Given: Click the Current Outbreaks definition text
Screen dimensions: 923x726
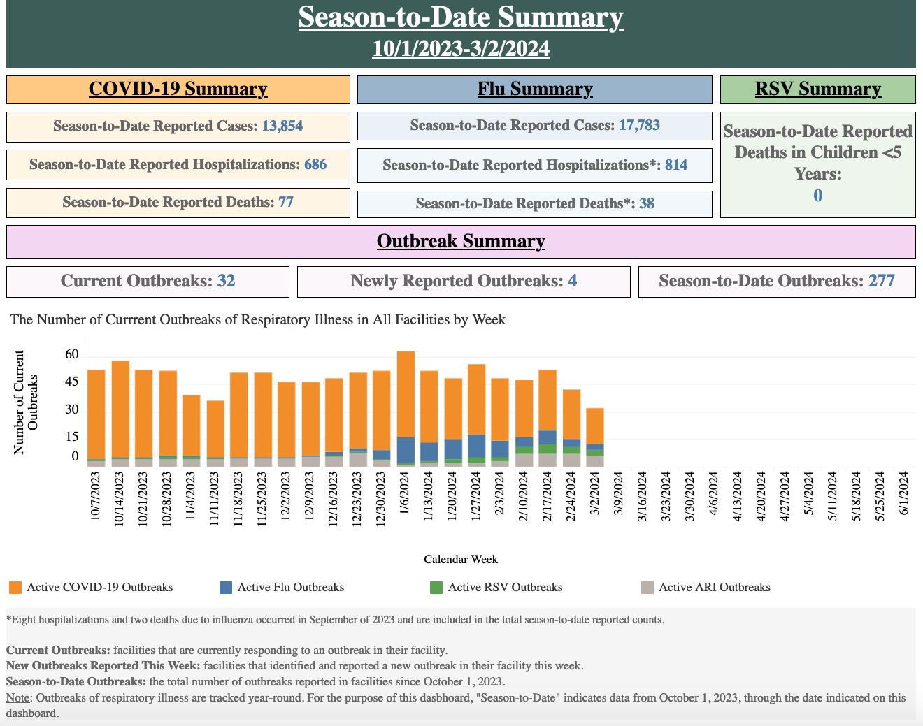Looking at the screenshot, I should tap(227, 650).
